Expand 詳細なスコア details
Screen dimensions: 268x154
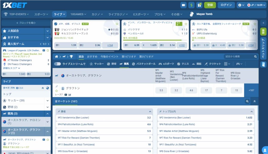(12, 68)
